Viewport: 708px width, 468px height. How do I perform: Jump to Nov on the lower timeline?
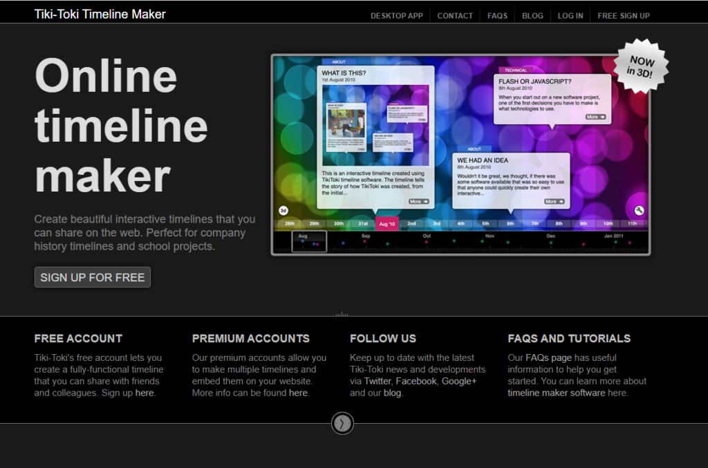[490, 236]
